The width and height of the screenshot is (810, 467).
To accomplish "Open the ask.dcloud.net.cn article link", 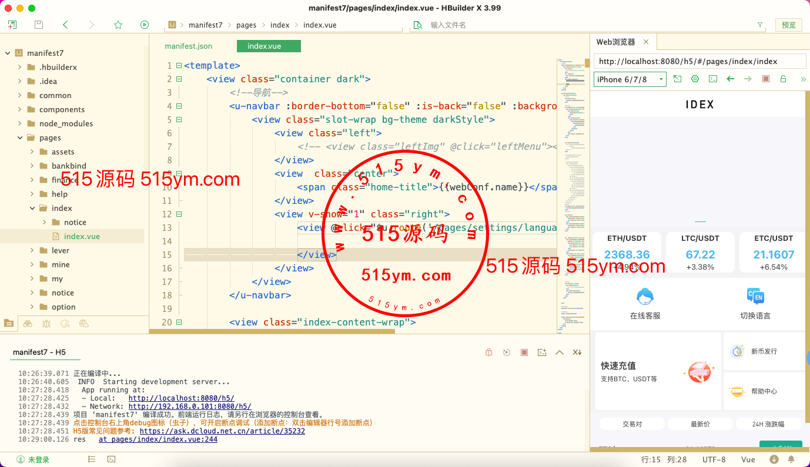I will click(x=222, y=431).
